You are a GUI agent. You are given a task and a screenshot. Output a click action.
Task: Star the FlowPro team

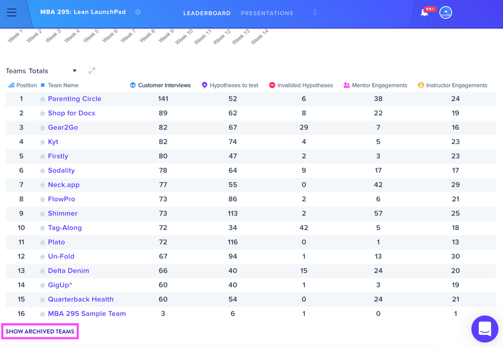coord(42,199)
